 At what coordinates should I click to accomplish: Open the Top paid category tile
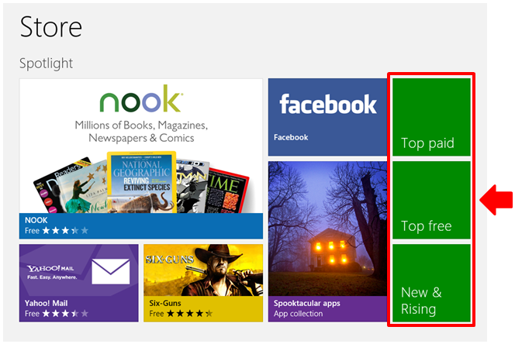pyautogui.click(x=431, y=117)
